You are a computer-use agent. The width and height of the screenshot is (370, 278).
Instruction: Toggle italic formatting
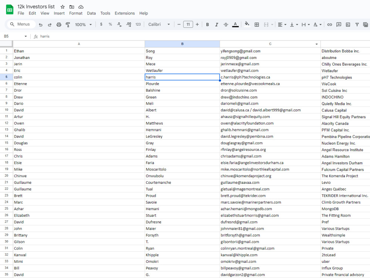click(216, 24)
